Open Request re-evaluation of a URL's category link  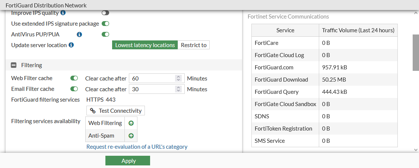137,146
